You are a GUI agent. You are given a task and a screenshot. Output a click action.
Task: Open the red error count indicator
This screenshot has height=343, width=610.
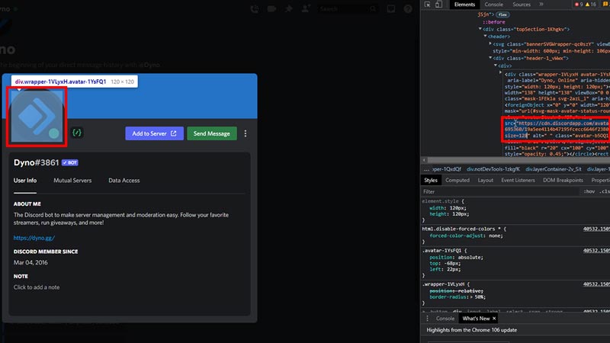pyautogui.click(x=579, y=5)
